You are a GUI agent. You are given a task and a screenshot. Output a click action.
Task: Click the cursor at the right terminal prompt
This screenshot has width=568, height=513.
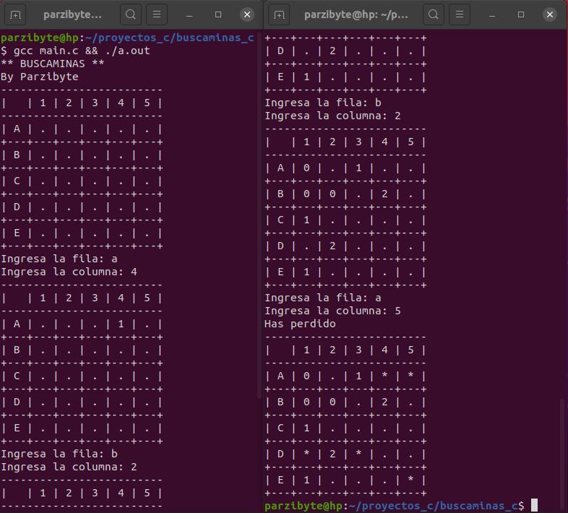coord(534,505)
